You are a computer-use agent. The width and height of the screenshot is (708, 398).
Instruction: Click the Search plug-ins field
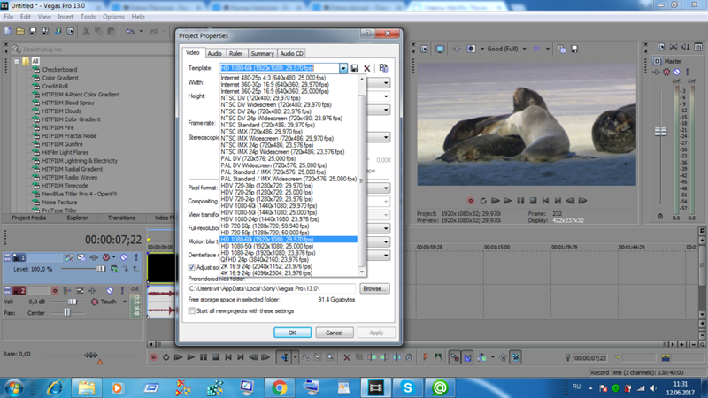(93, 50)
